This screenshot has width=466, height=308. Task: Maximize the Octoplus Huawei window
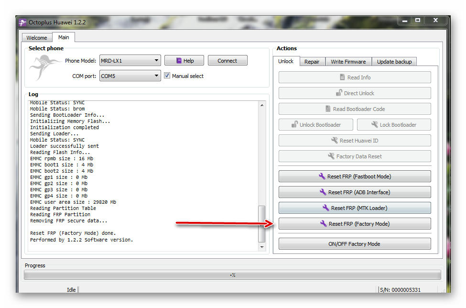(x=418, y=21)
